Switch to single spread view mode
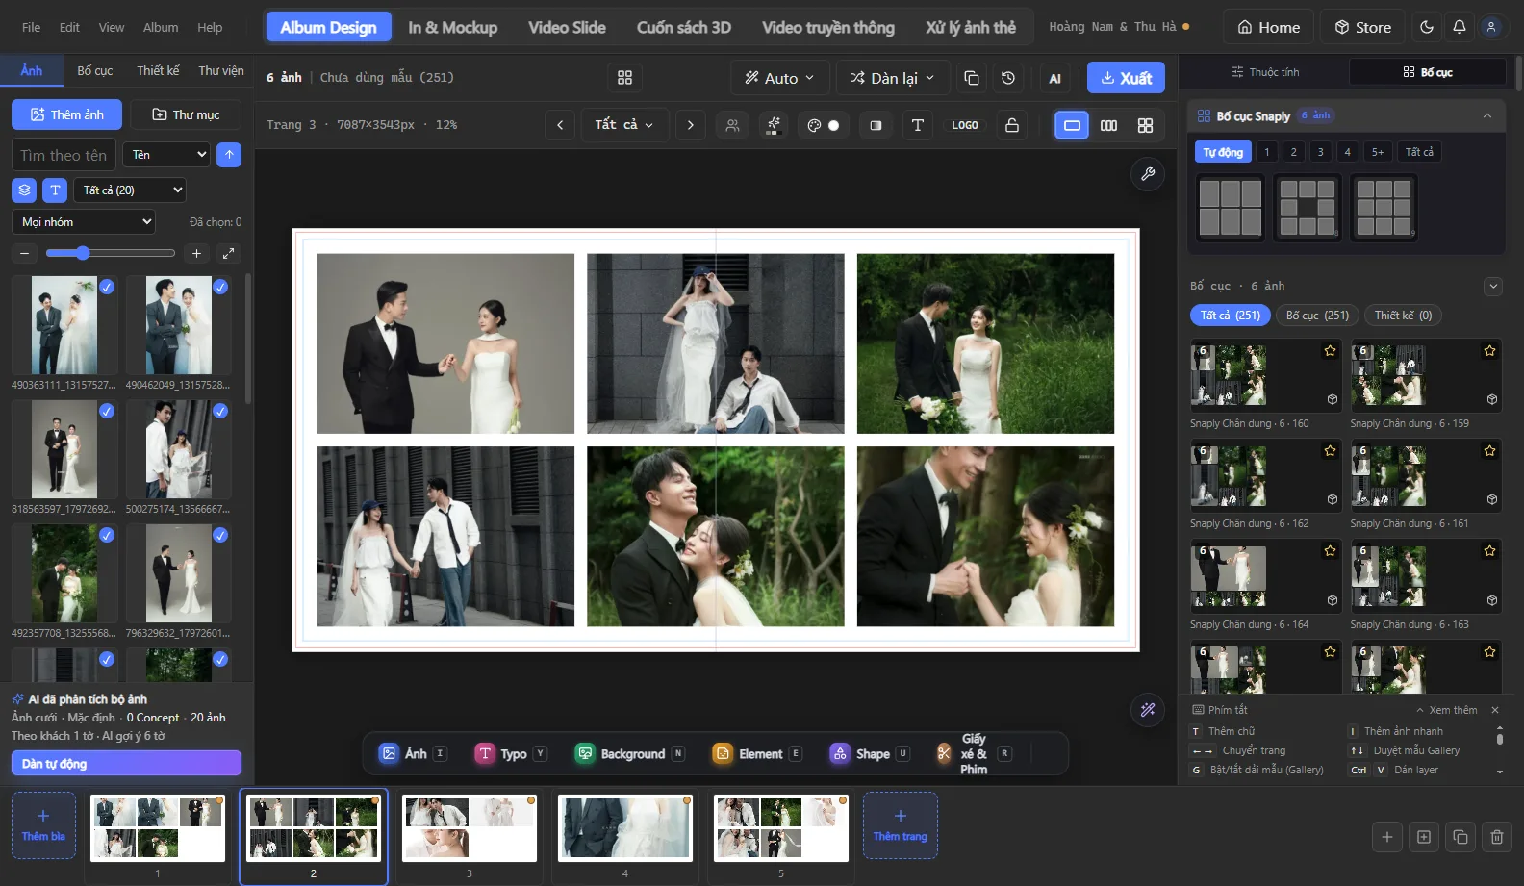 (1072, 125)
